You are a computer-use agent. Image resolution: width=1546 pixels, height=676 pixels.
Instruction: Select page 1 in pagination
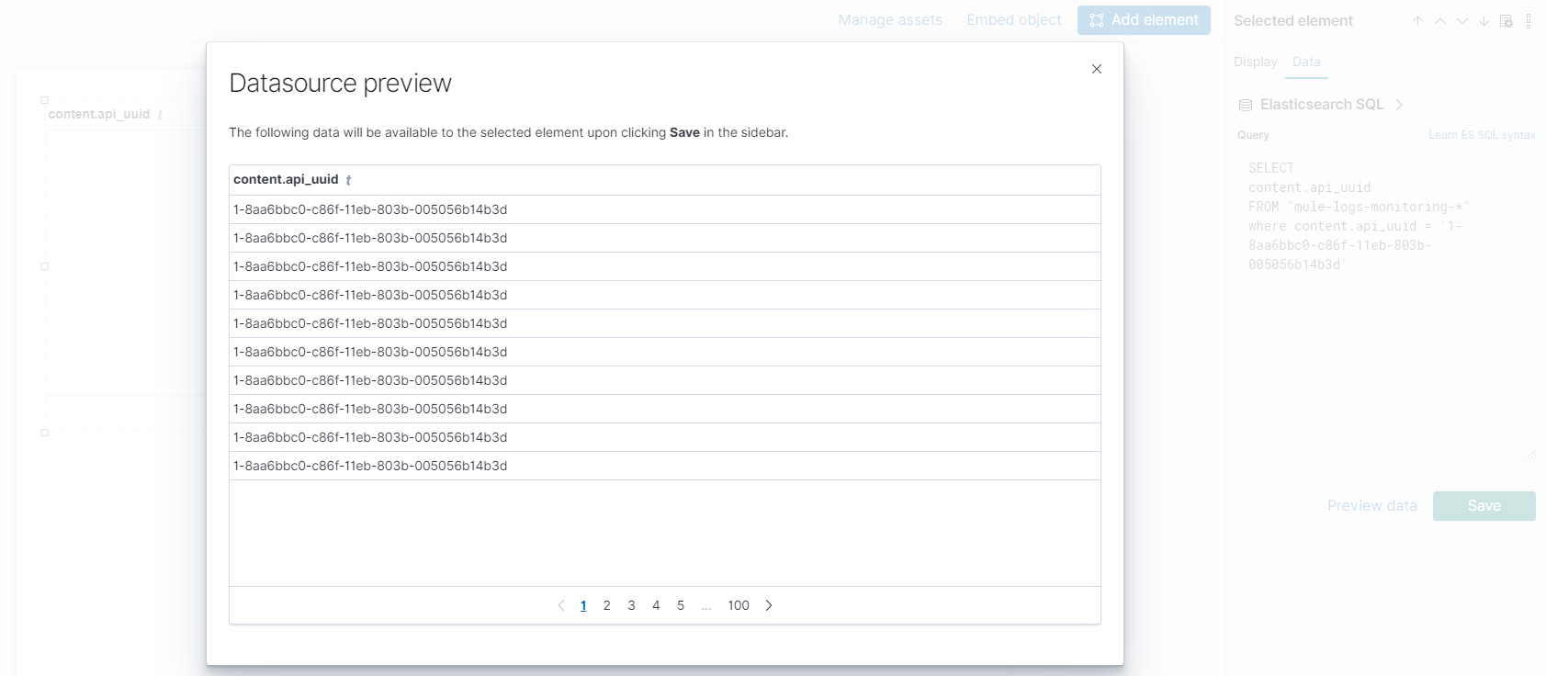583,605
